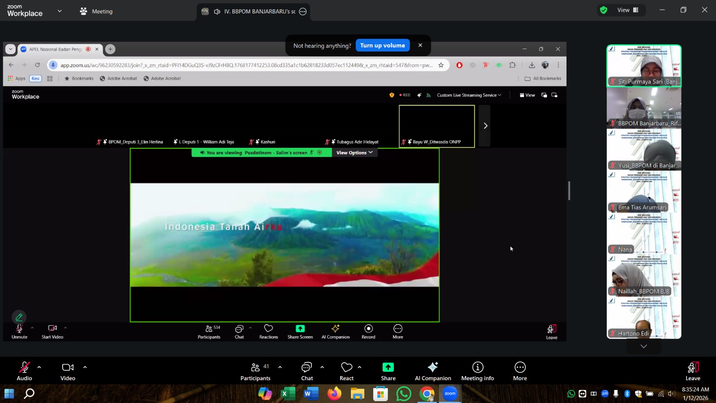The height and width of the screenshot is (403, 716).
Task: Open Participants list showing 41
Action: coord(256,371)
